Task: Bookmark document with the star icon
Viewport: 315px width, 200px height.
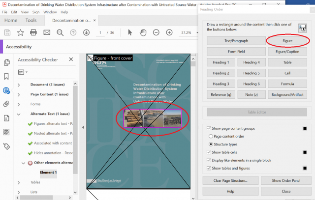Action: 20,32
